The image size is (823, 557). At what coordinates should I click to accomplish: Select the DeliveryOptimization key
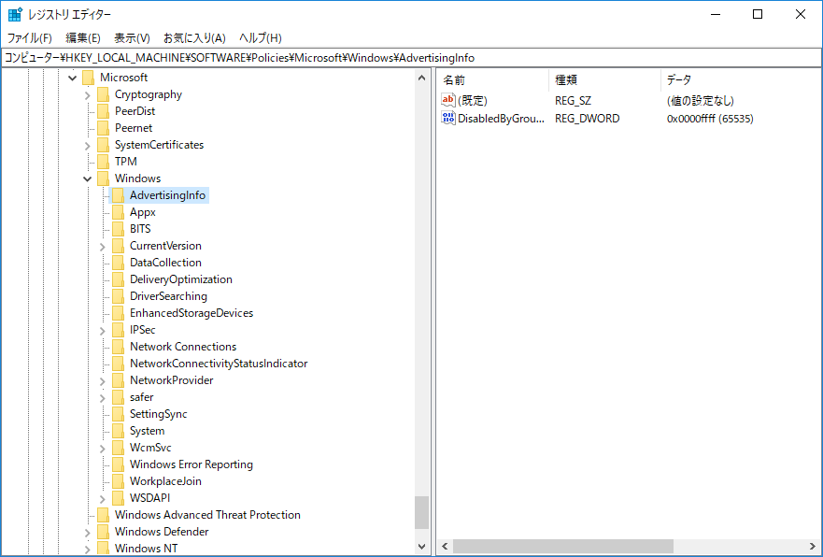pos(180,279)
